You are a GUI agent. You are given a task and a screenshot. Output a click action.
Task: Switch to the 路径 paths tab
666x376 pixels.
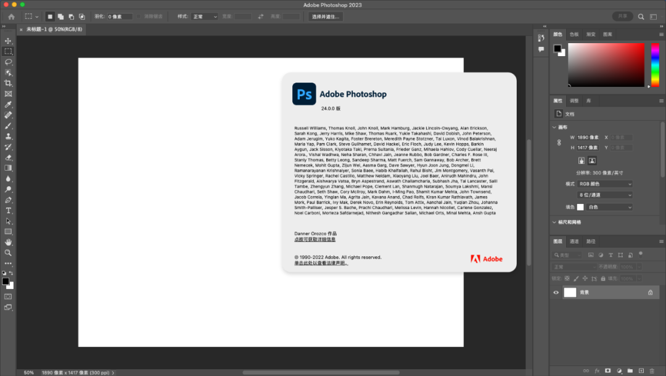(x=591, y=242)
